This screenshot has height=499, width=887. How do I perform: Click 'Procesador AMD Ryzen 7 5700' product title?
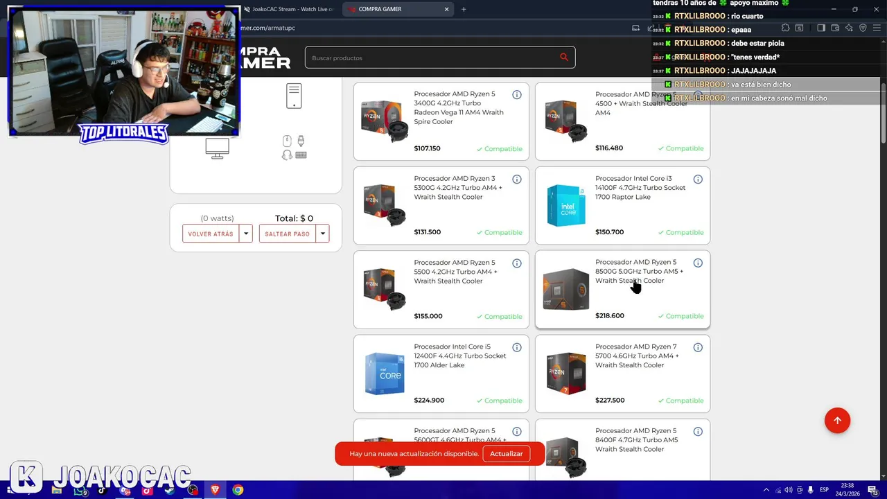point(637,356)
